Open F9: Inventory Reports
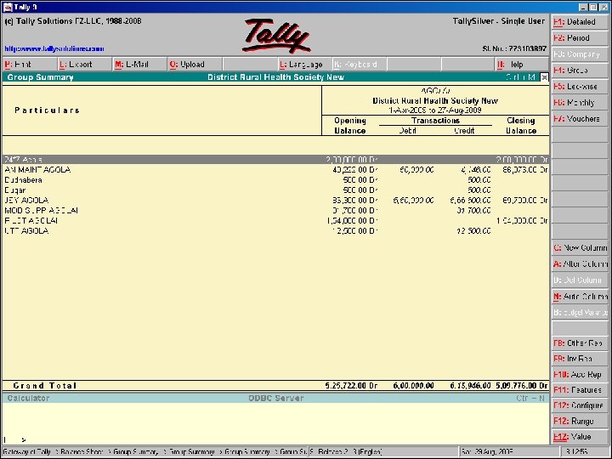This screenshot has width=612, height=459. [580, 359]
